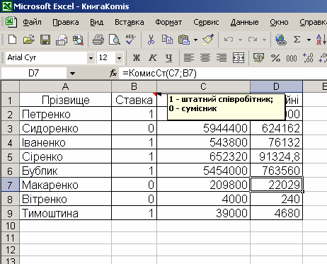
Task: Expand the AutoSum functions arrow
Action: pos(309,40)
